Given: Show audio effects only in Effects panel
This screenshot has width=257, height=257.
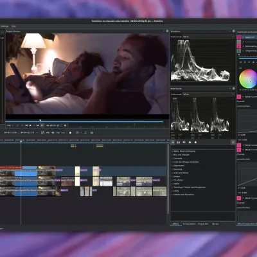Looking at the screenshot, I should [x=184, y=142].
